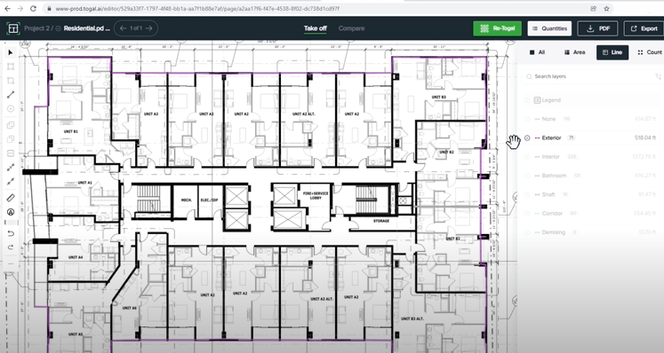Click the sort layers icon
Viewport: 664px width, 353px height.
658,76
